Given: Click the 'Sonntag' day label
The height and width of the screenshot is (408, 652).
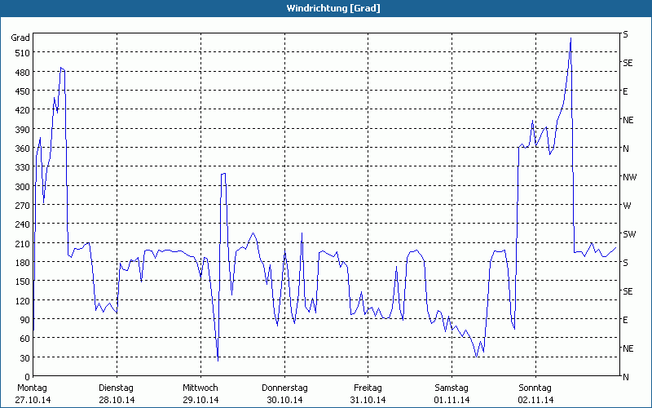Looking at the screenshot, I should point(535,388).
